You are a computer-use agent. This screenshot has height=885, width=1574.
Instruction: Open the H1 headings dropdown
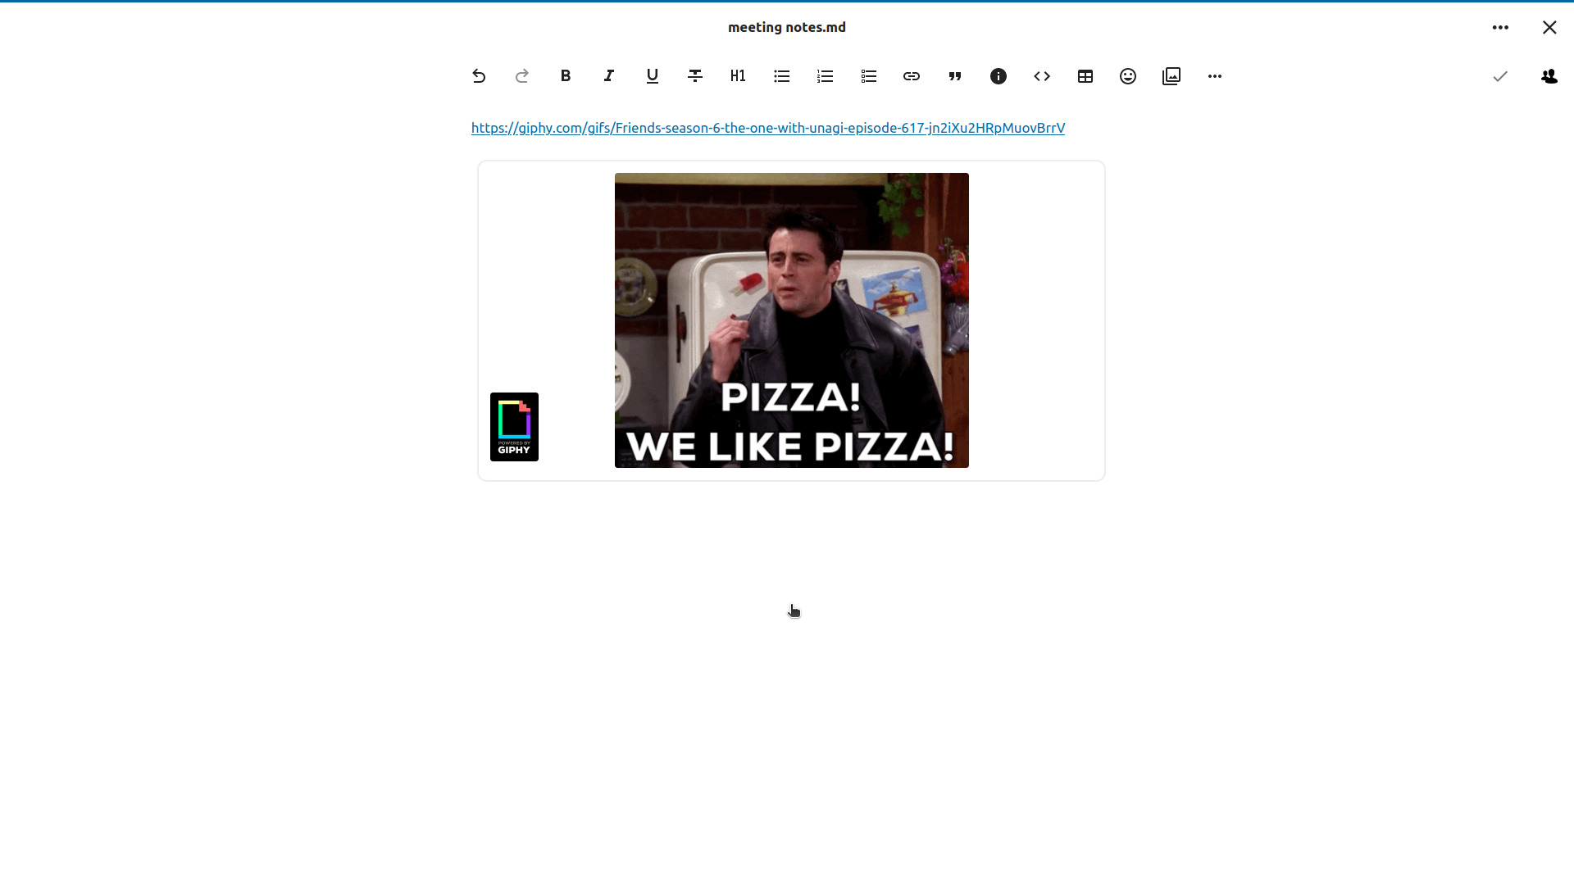point(738,76)
